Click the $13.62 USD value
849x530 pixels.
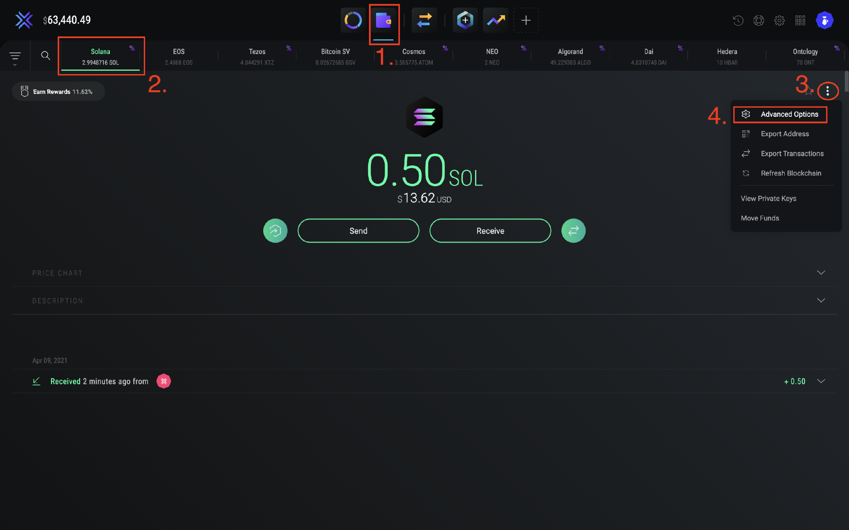tap(424, 198)
